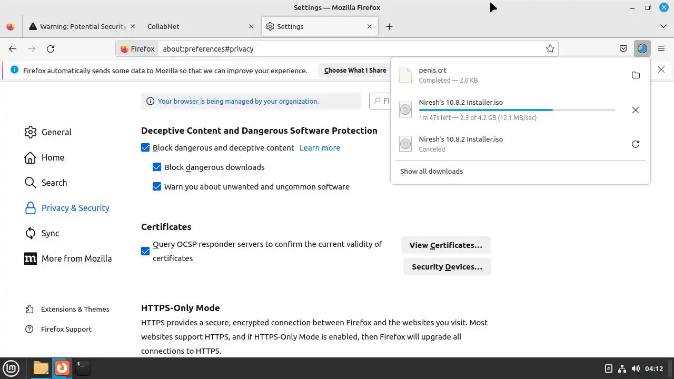Cancel the in-progress ISO download

point(636,110)
